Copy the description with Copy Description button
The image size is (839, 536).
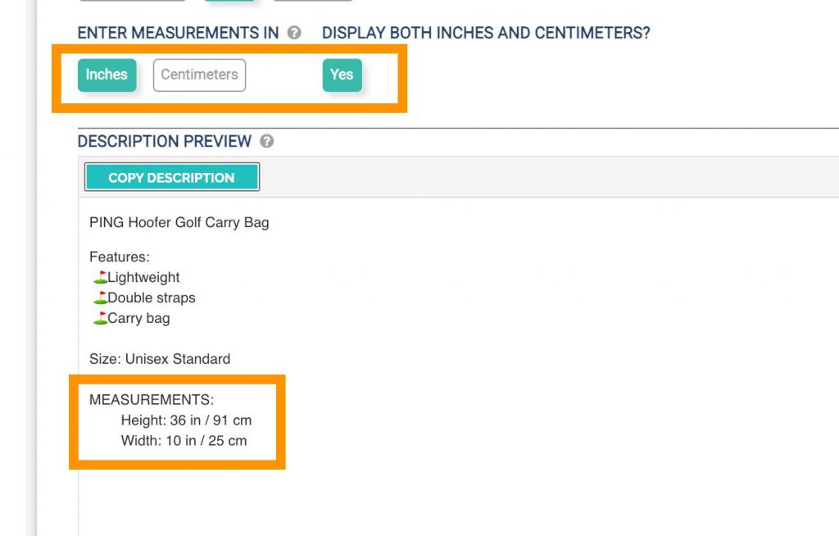(x=172, y=177)
